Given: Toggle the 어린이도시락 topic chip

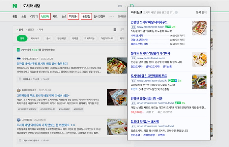Looking at the screenshot, I should pyautogui.click(x=107, y=39).
